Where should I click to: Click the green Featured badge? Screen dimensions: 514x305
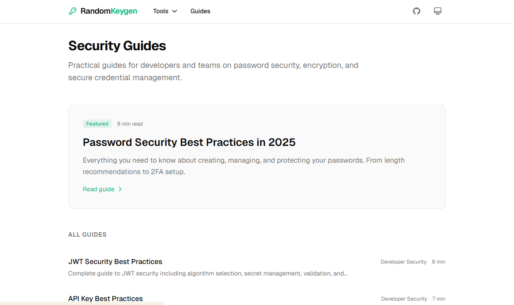97,124
